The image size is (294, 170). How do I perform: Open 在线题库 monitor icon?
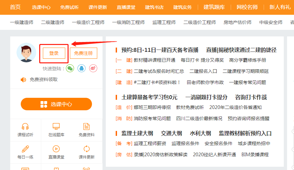tap(56, 127)
